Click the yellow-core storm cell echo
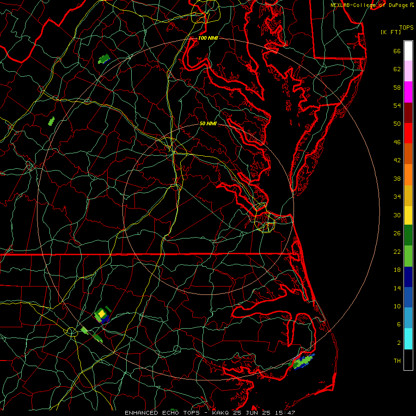416x416 pixels. [103, 315]
